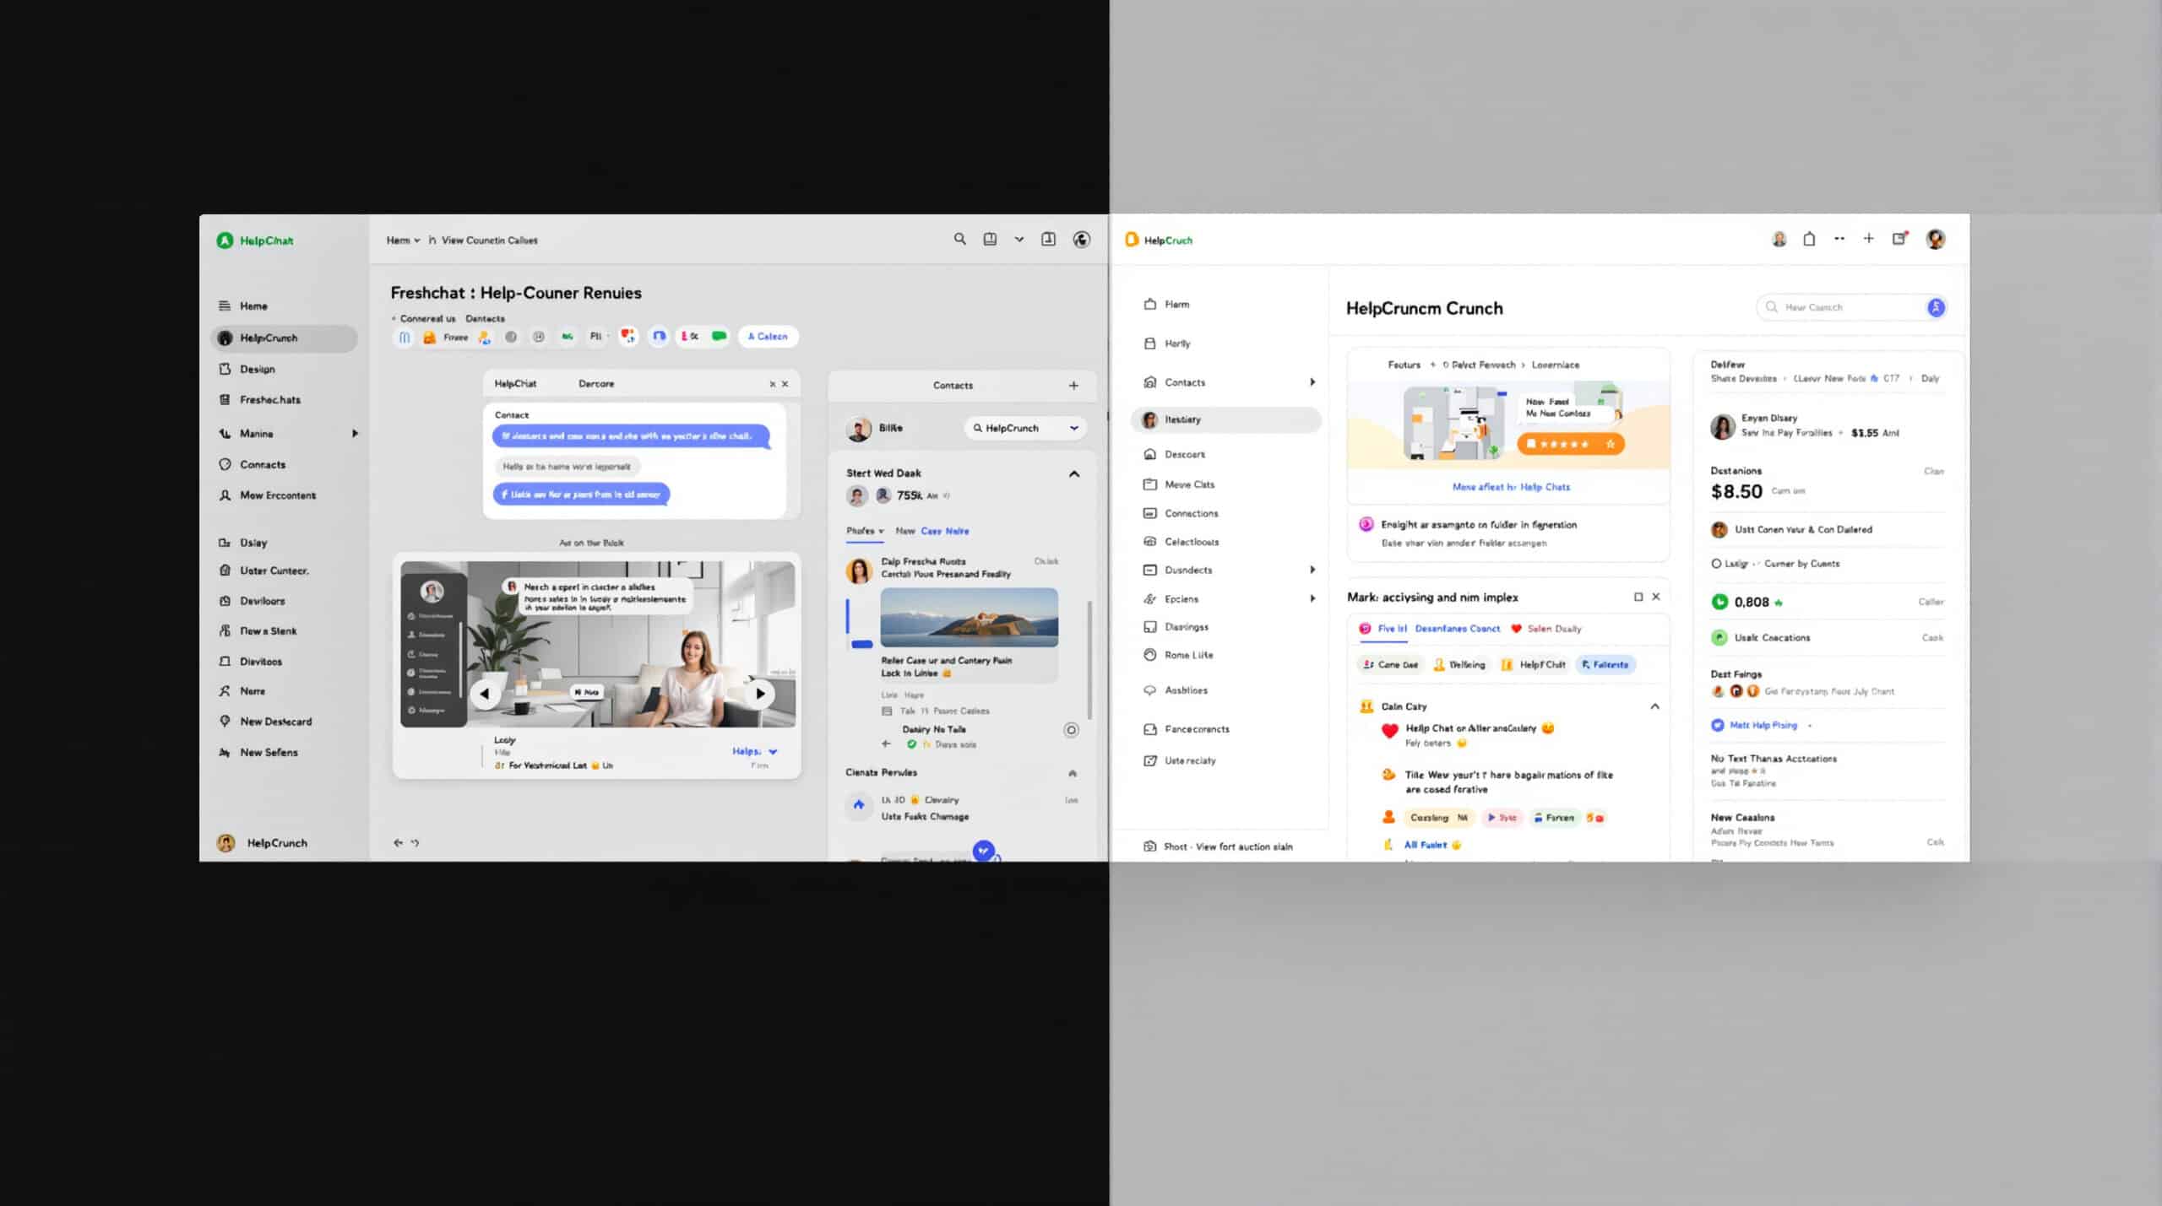Select the New Destcard sidebar item
The height and width of the screenshot is (1206, 2162).
coord(274,722)
